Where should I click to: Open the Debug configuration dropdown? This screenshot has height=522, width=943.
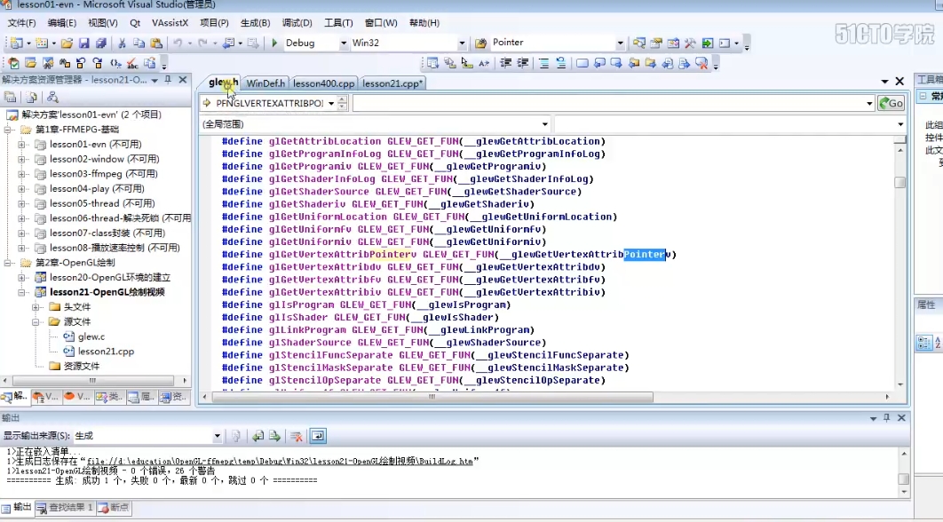tap(343, 43)
